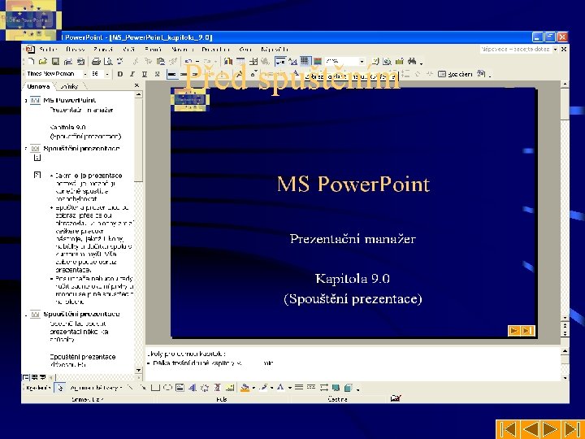
Task: Align text left in formatting toolbar
Action: coord(171,74)
